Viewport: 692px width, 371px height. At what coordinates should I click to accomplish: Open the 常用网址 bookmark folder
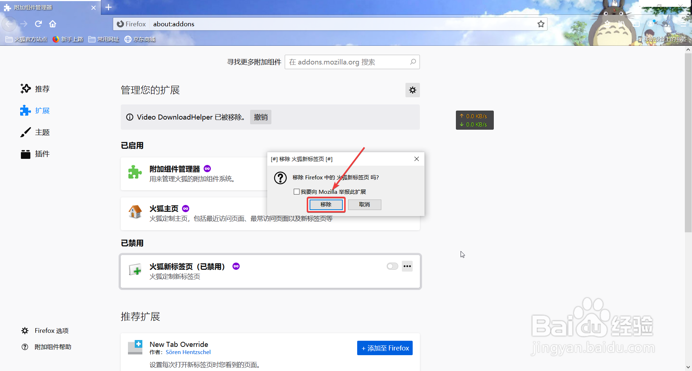coord(104,39)
